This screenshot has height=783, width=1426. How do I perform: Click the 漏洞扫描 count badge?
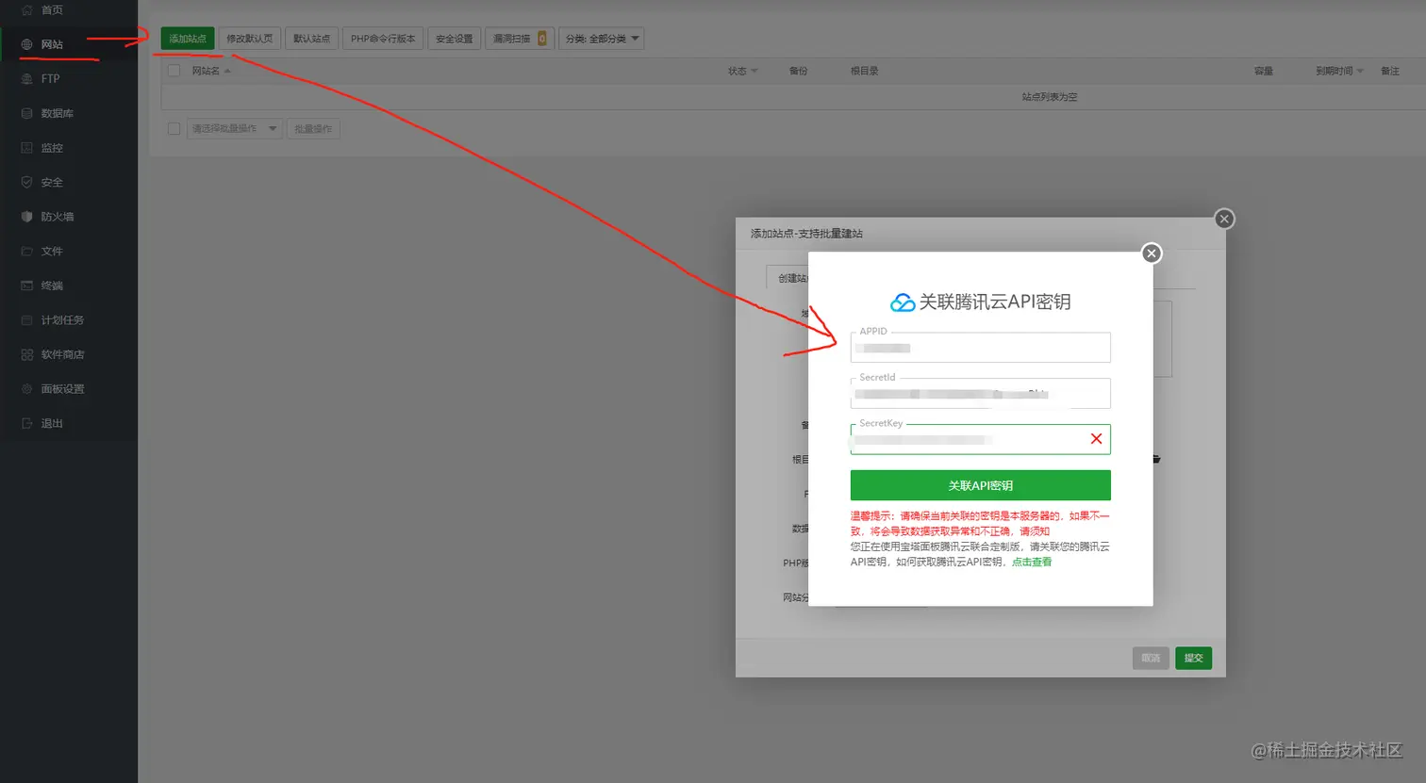(541, 39)
